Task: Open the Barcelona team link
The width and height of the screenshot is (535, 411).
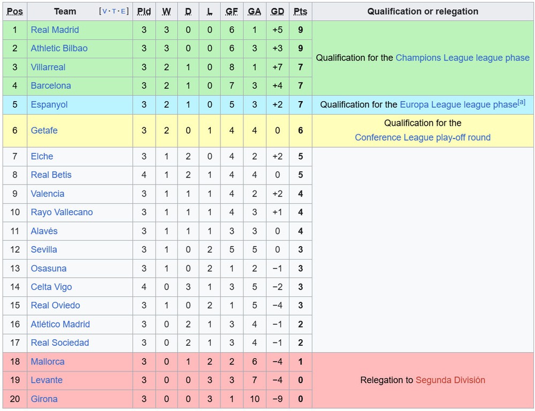Action: point(51,85)
